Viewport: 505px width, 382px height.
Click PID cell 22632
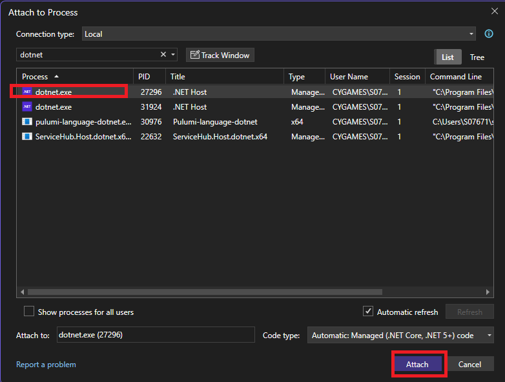(151, 136)
